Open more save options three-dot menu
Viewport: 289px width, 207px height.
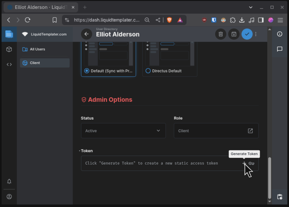[256, 34]
